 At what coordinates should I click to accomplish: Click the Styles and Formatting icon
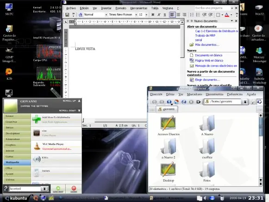point(80,15)
